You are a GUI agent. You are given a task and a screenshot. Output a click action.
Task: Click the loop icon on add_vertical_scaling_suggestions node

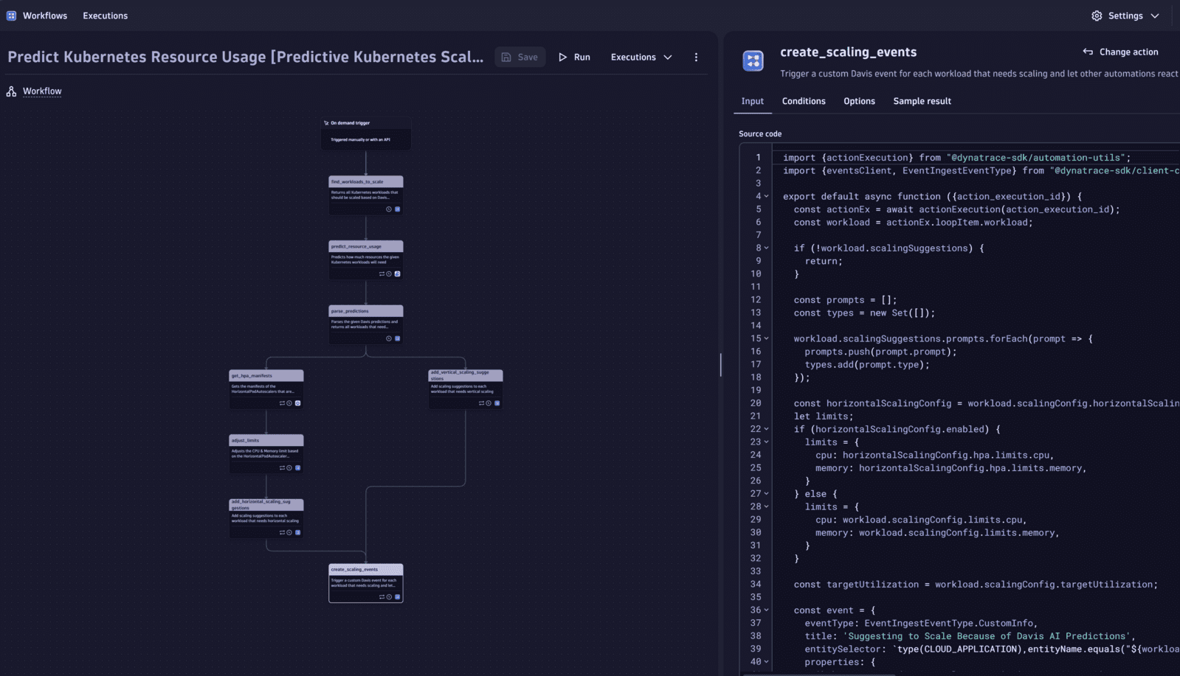(481, 403)
